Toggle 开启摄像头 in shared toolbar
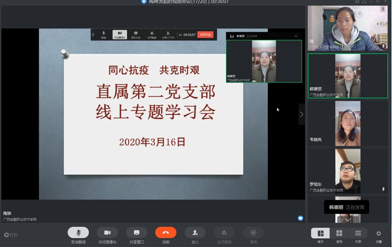The height and width of the screenshot is (247, 392). 120,34
